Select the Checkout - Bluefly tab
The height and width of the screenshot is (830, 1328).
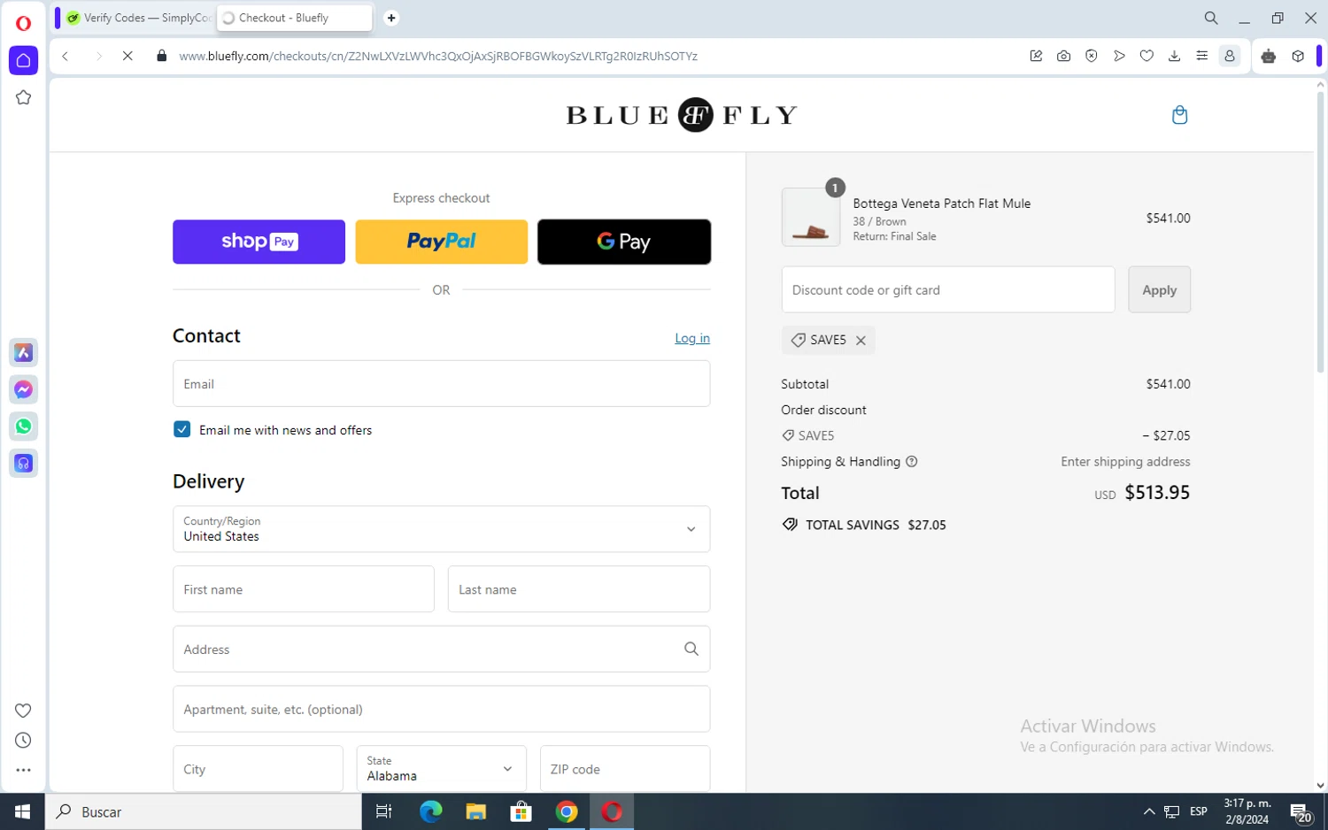pos(294,18)
